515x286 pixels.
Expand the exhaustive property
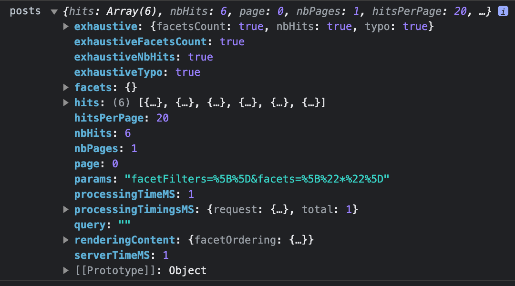(x=66, y=26)
